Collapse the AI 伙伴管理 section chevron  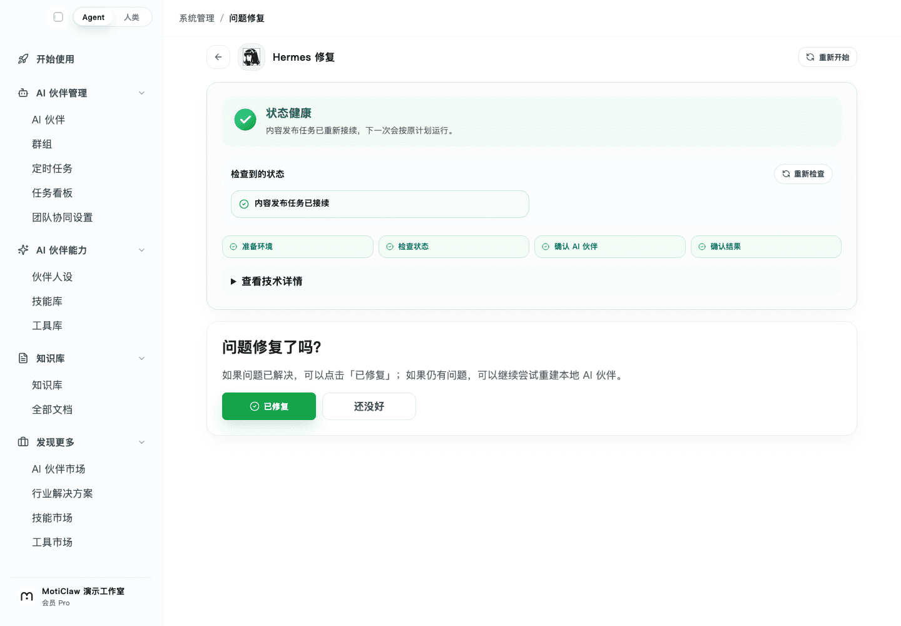pos(141,93)
